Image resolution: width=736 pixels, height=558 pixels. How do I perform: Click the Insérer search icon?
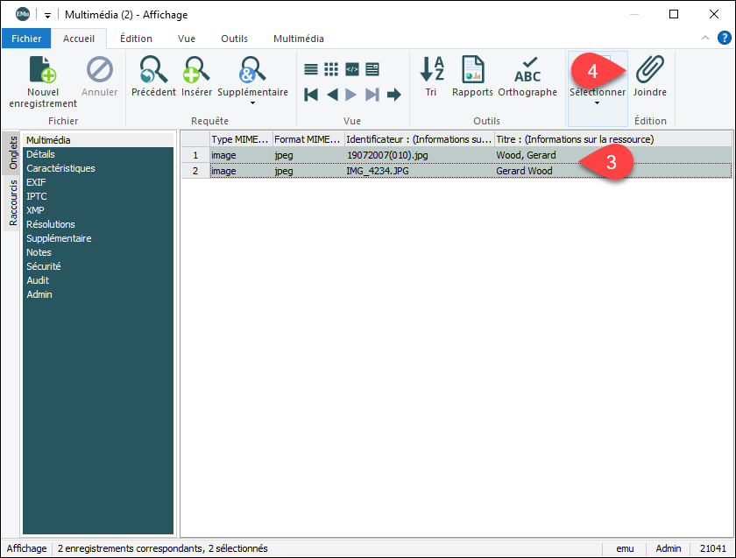(x=196, y=70)
